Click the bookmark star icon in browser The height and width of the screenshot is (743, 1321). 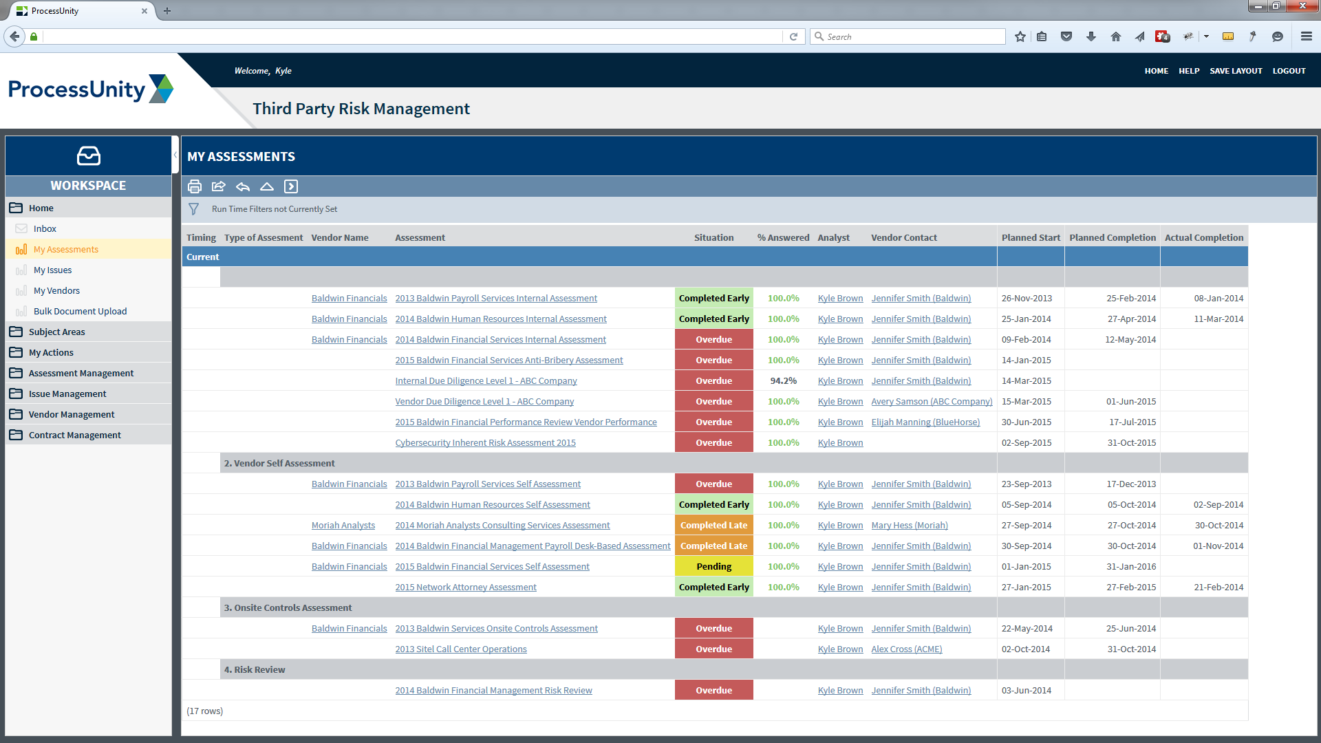(1020, 36)
